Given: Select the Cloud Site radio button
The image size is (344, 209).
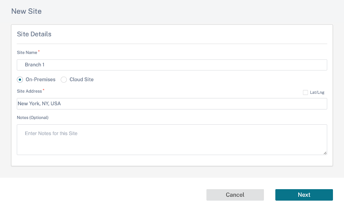Looking at the screenshot, I should 64,80.
